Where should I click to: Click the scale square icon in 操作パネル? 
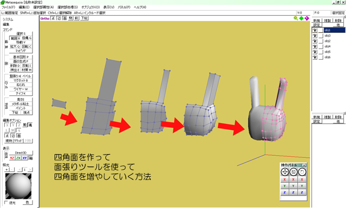(293, 172)
